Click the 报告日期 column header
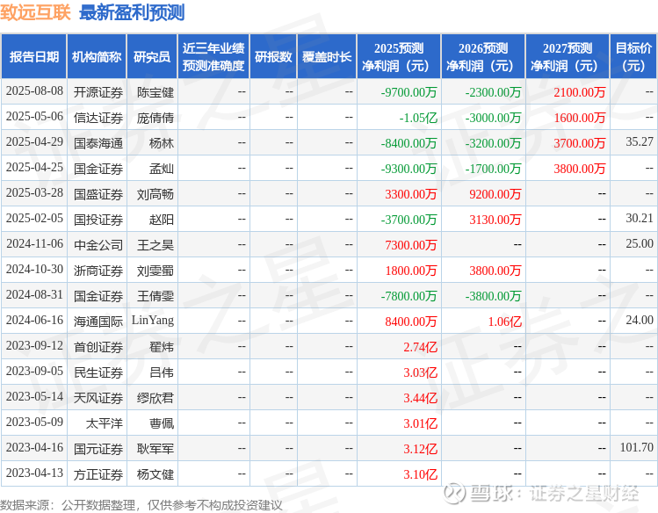 click(x=34, y=56)
